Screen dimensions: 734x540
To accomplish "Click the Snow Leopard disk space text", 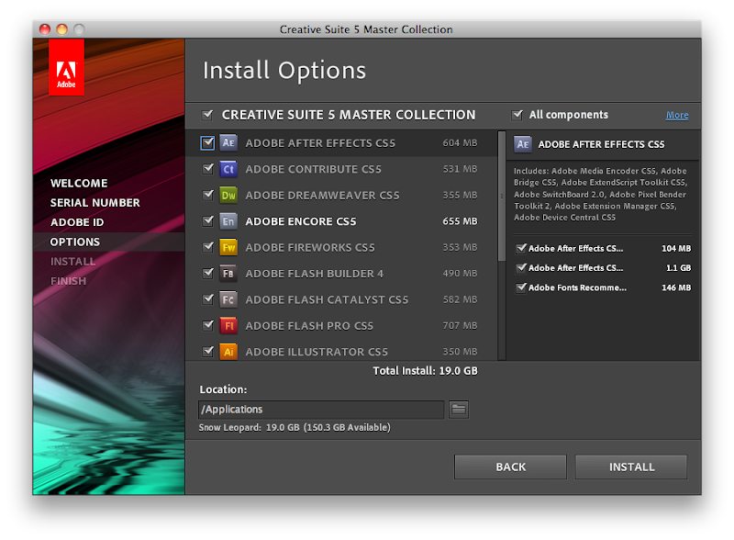I will [x=295, y=428].
